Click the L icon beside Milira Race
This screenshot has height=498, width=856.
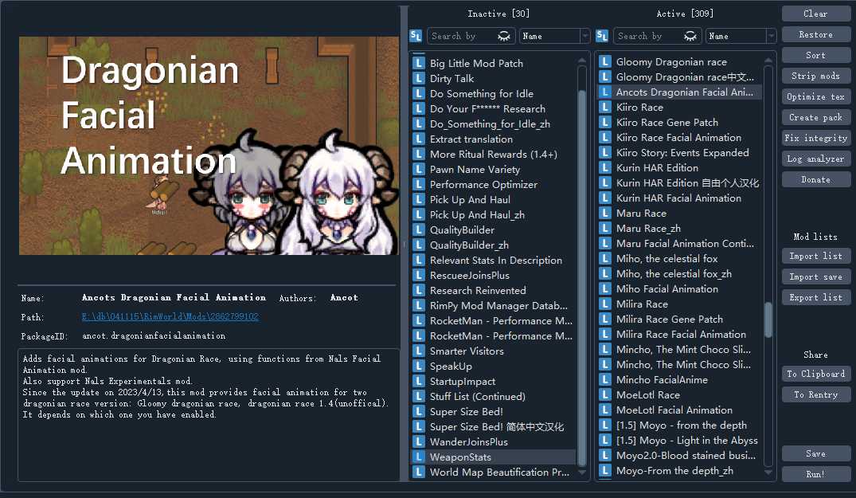[x=605, y=304]
